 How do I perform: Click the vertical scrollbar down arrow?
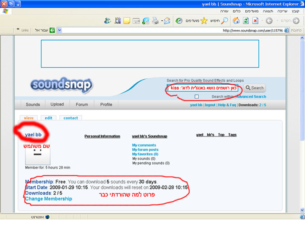coord(302,210)
